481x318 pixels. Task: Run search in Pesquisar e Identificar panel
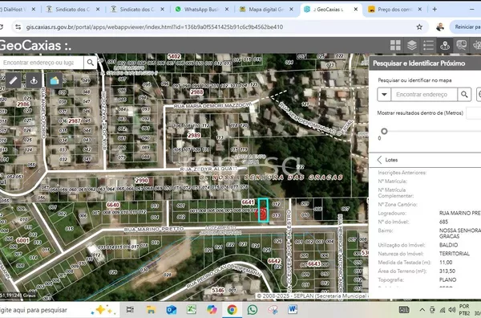point(464,94)
